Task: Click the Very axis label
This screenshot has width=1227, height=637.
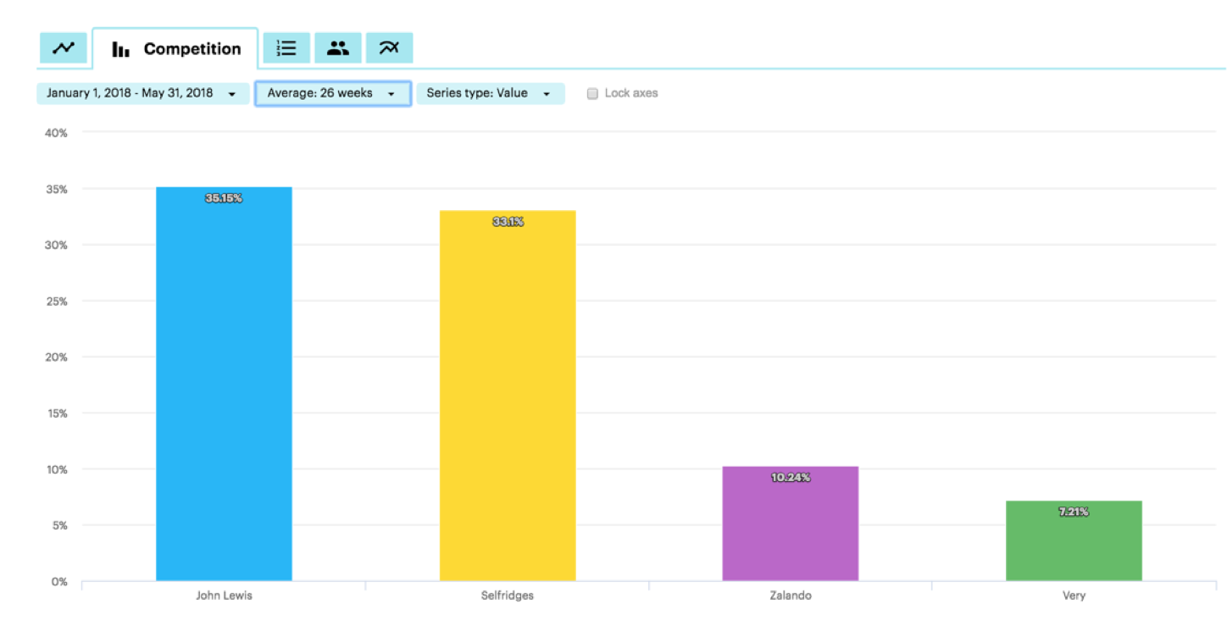Action: click(1074, 595)
